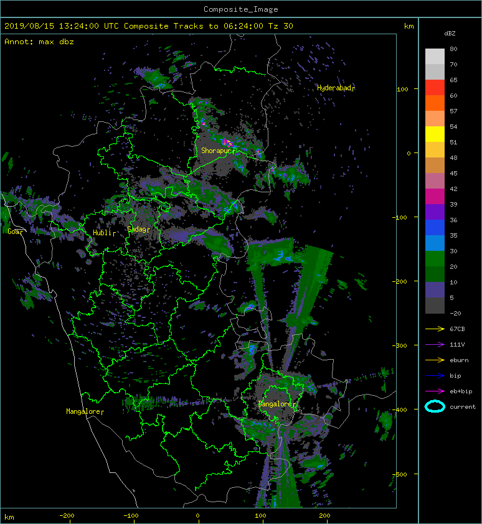Click the Bangalore city label
The image size is (482, 524).
(277, 404)
